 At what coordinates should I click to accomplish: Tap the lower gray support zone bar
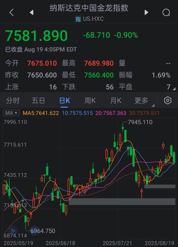click(122, 201)
